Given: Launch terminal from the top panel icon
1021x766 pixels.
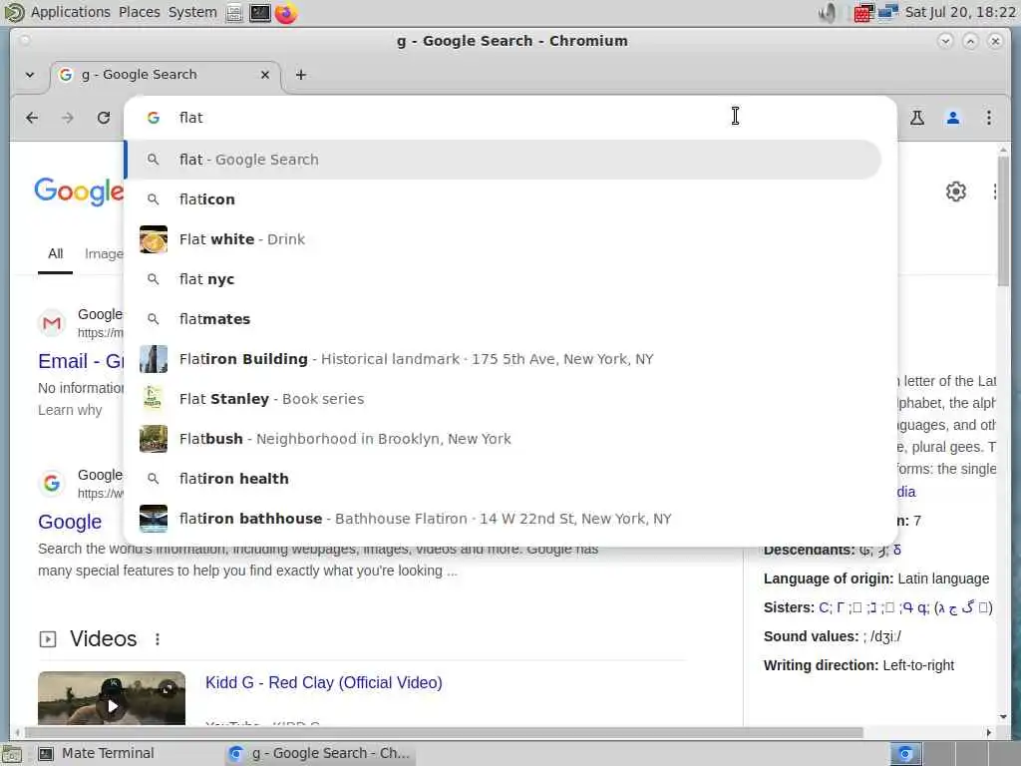Looking at the screenshot, I should [x=260, y=12].
